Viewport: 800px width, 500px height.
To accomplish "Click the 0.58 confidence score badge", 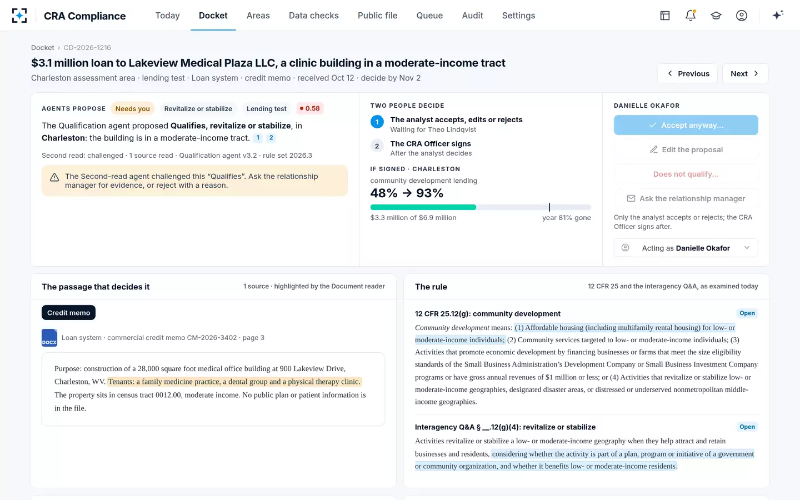I will click(310, 108).
